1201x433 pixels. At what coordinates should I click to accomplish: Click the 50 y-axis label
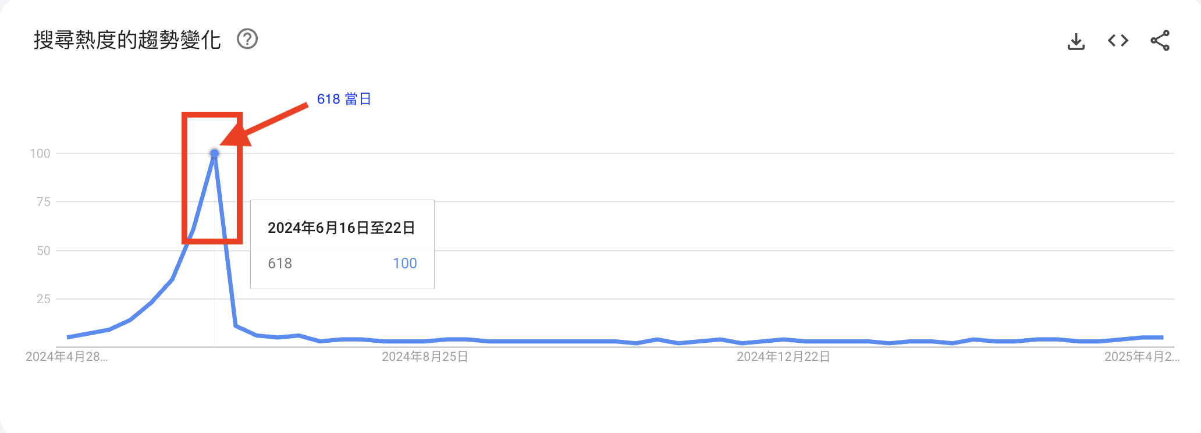pos(44,250)
